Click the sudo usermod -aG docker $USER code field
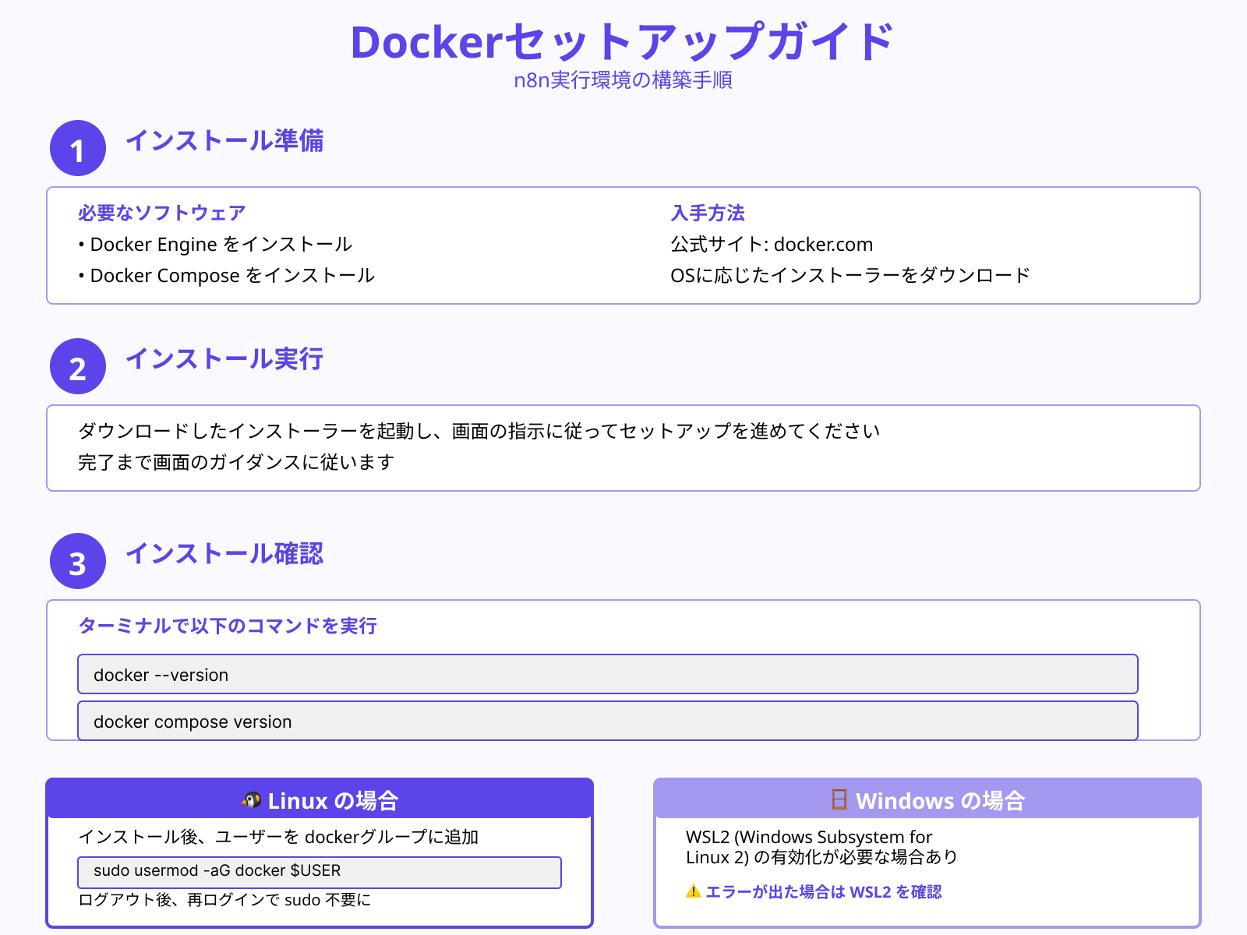Screen dimensions: 1247x935 (x=320, y=871)
